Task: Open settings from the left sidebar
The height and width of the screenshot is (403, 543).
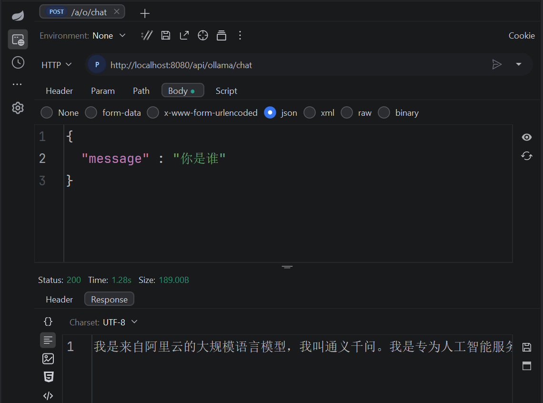Action: click(x=17, y=108)
